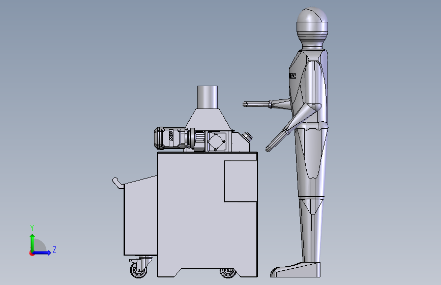Click the logo on the mannequin's chest
The height and width of the screenshot is (285, 441).
point(292,76)
